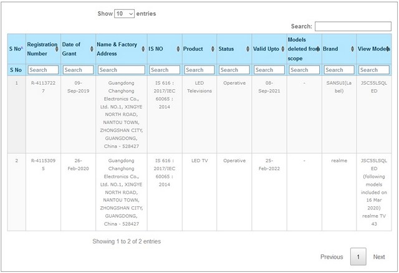Go to Next page
Screen dimensions: 399x273
379,257
